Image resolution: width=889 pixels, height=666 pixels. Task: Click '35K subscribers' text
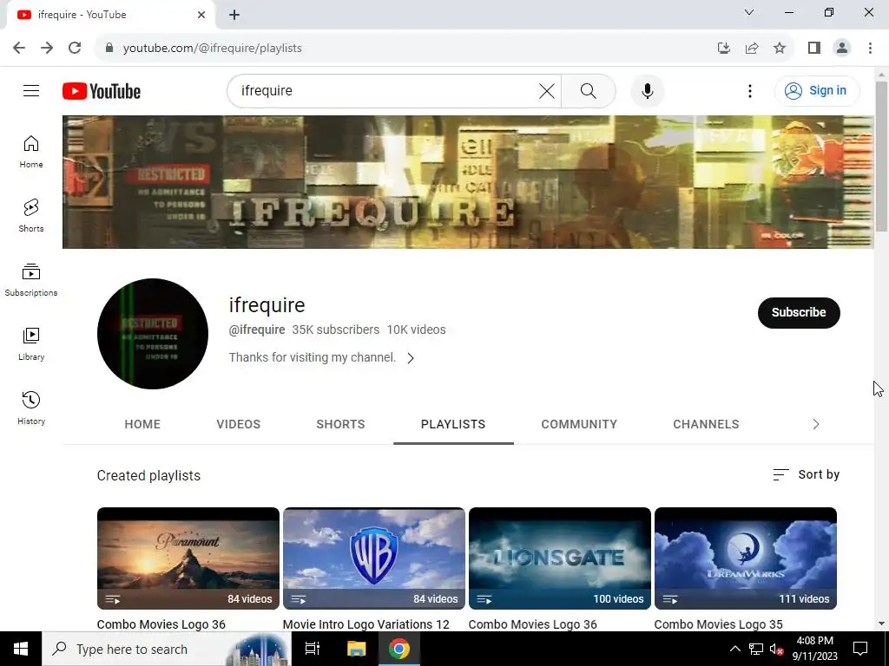click(336, 330)
